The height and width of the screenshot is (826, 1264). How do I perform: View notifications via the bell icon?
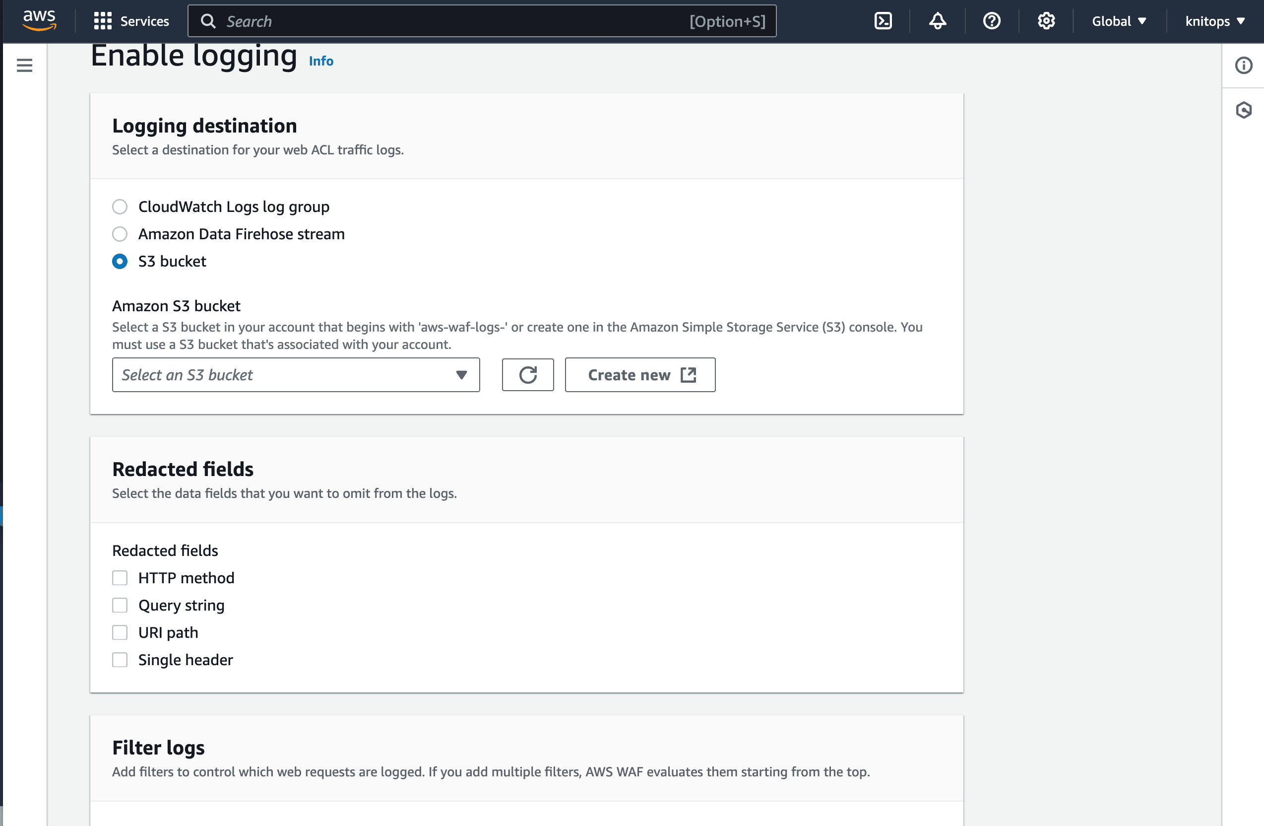coord(938,21)
